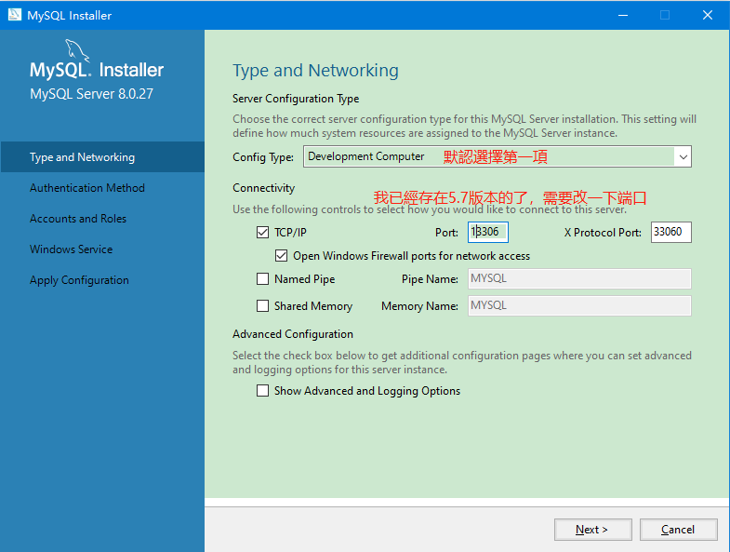Click the Advanced Configuration section label
This screenshot has width=730, height=552.
pyautogui.click(x=293, y=334)
